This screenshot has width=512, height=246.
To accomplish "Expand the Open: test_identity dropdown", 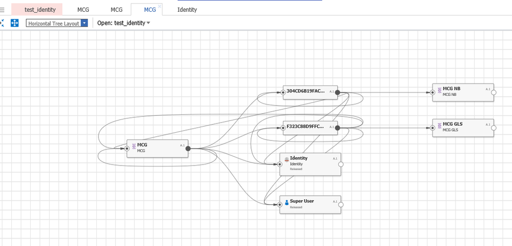I will click(149, 23).
